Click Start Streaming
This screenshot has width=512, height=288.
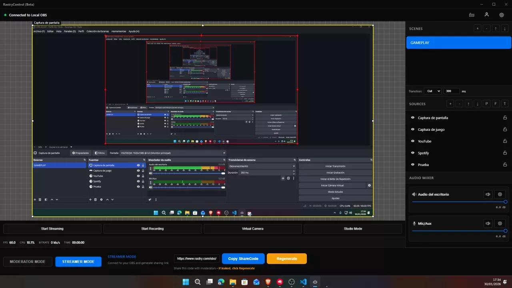tap(52, 229)
